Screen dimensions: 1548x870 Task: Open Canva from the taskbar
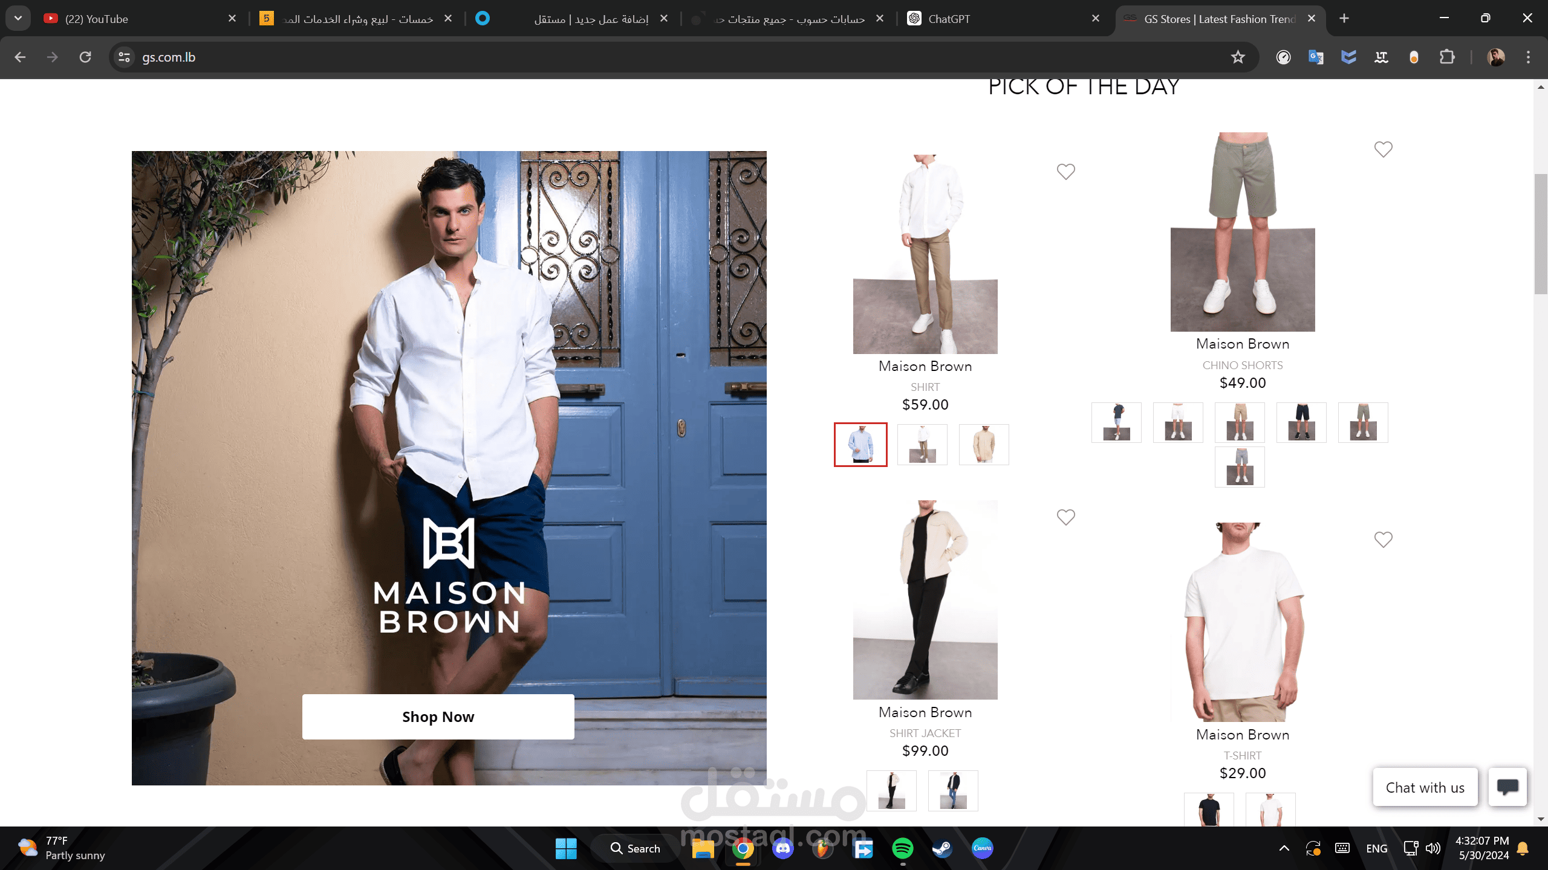[982, 848]
